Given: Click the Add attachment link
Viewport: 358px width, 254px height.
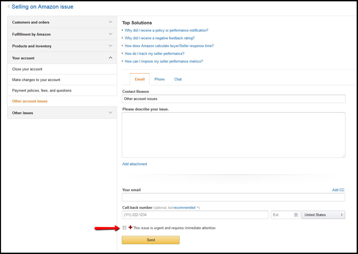Looking at the screenshot, I should click(x=135, y=164).
